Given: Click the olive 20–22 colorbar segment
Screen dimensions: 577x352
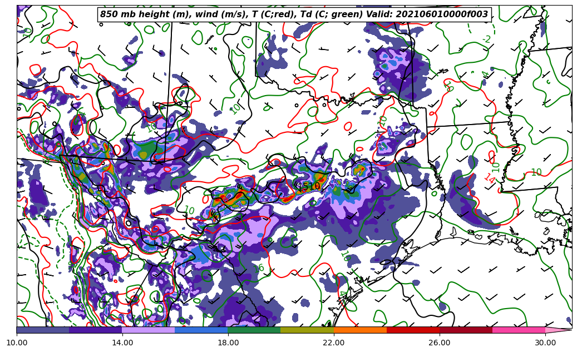Looking at the screenshot, I should pos(307,330).
